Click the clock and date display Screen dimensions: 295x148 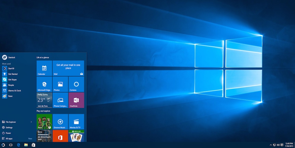point(288,145)
